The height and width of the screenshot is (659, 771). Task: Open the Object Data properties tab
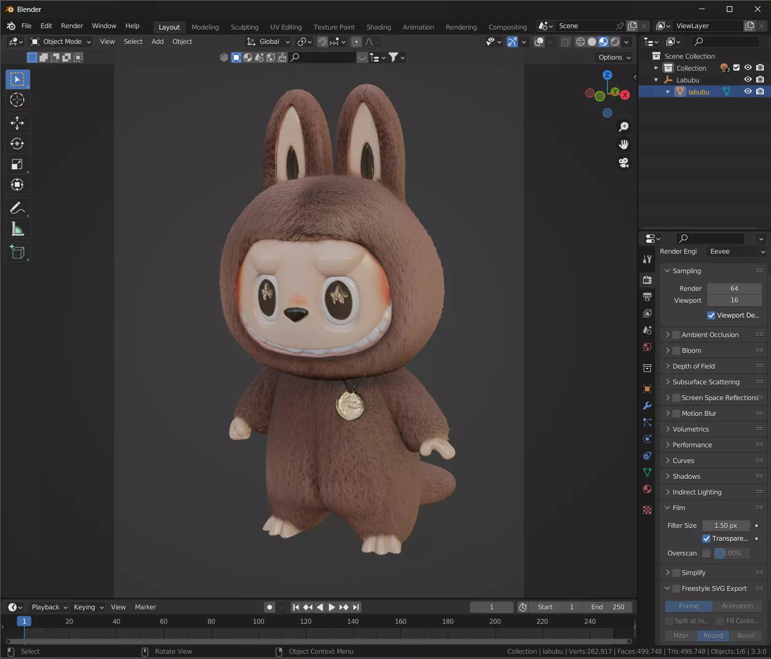(x=647, y=472)
